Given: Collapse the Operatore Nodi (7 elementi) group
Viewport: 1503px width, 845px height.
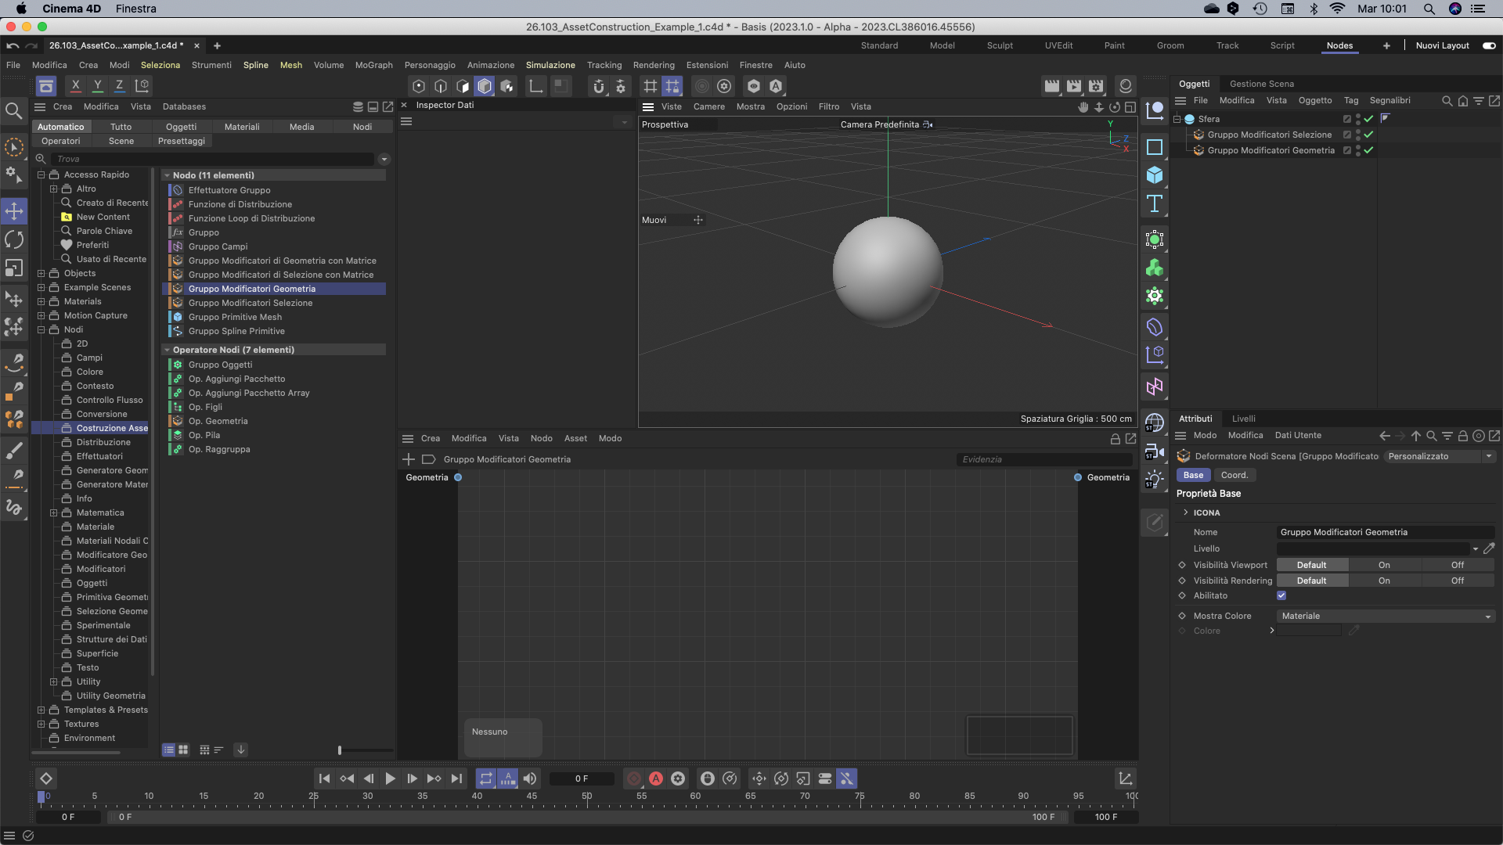Looking at the screenshot, I should tap(167, 350).
